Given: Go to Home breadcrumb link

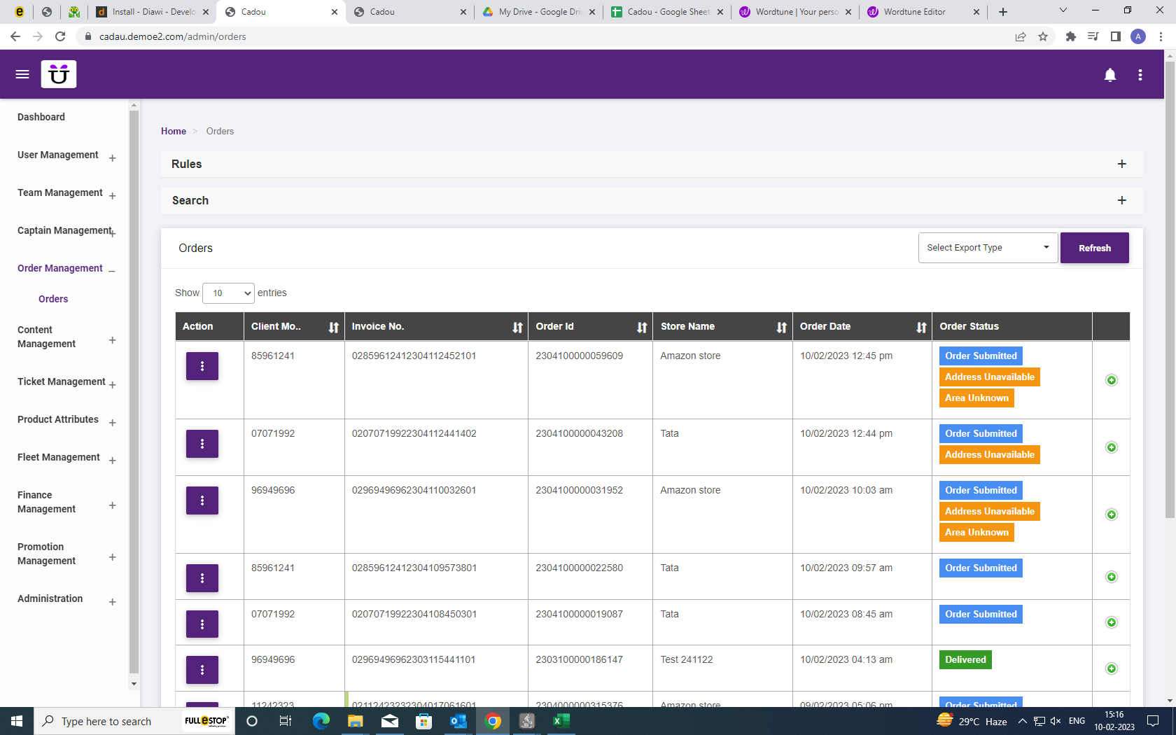Looking at the screenshot, I should pyautogui.click(x=174, y=131).
